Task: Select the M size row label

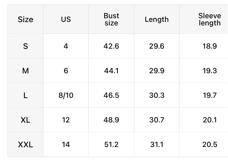Action: [x=25, y=71]
